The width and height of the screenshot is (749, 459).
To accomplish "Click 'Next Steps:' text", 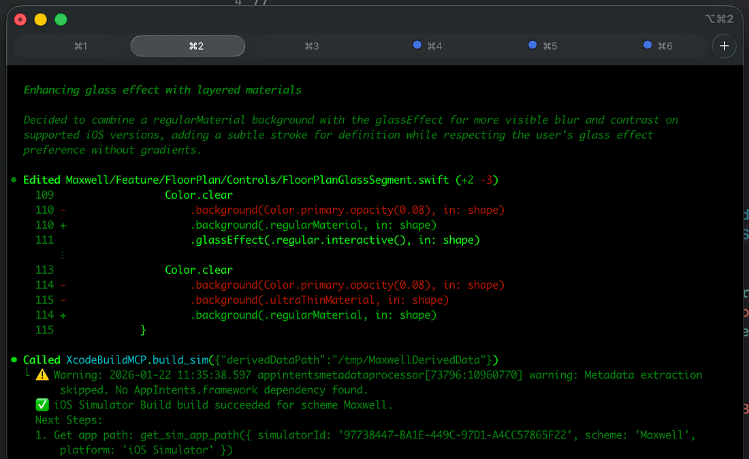I will [69, 420].
